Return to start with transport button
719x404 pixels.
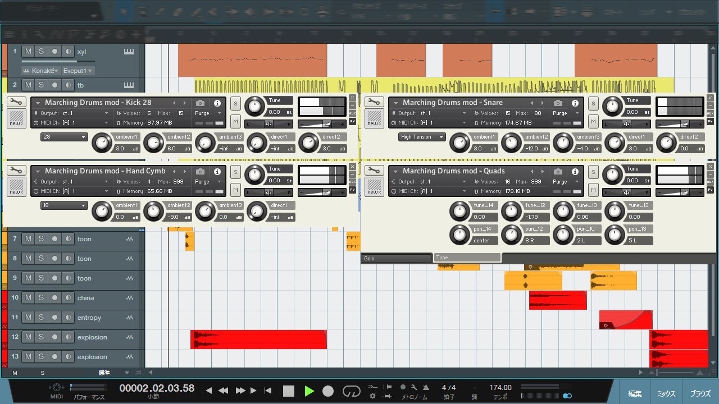268,391
